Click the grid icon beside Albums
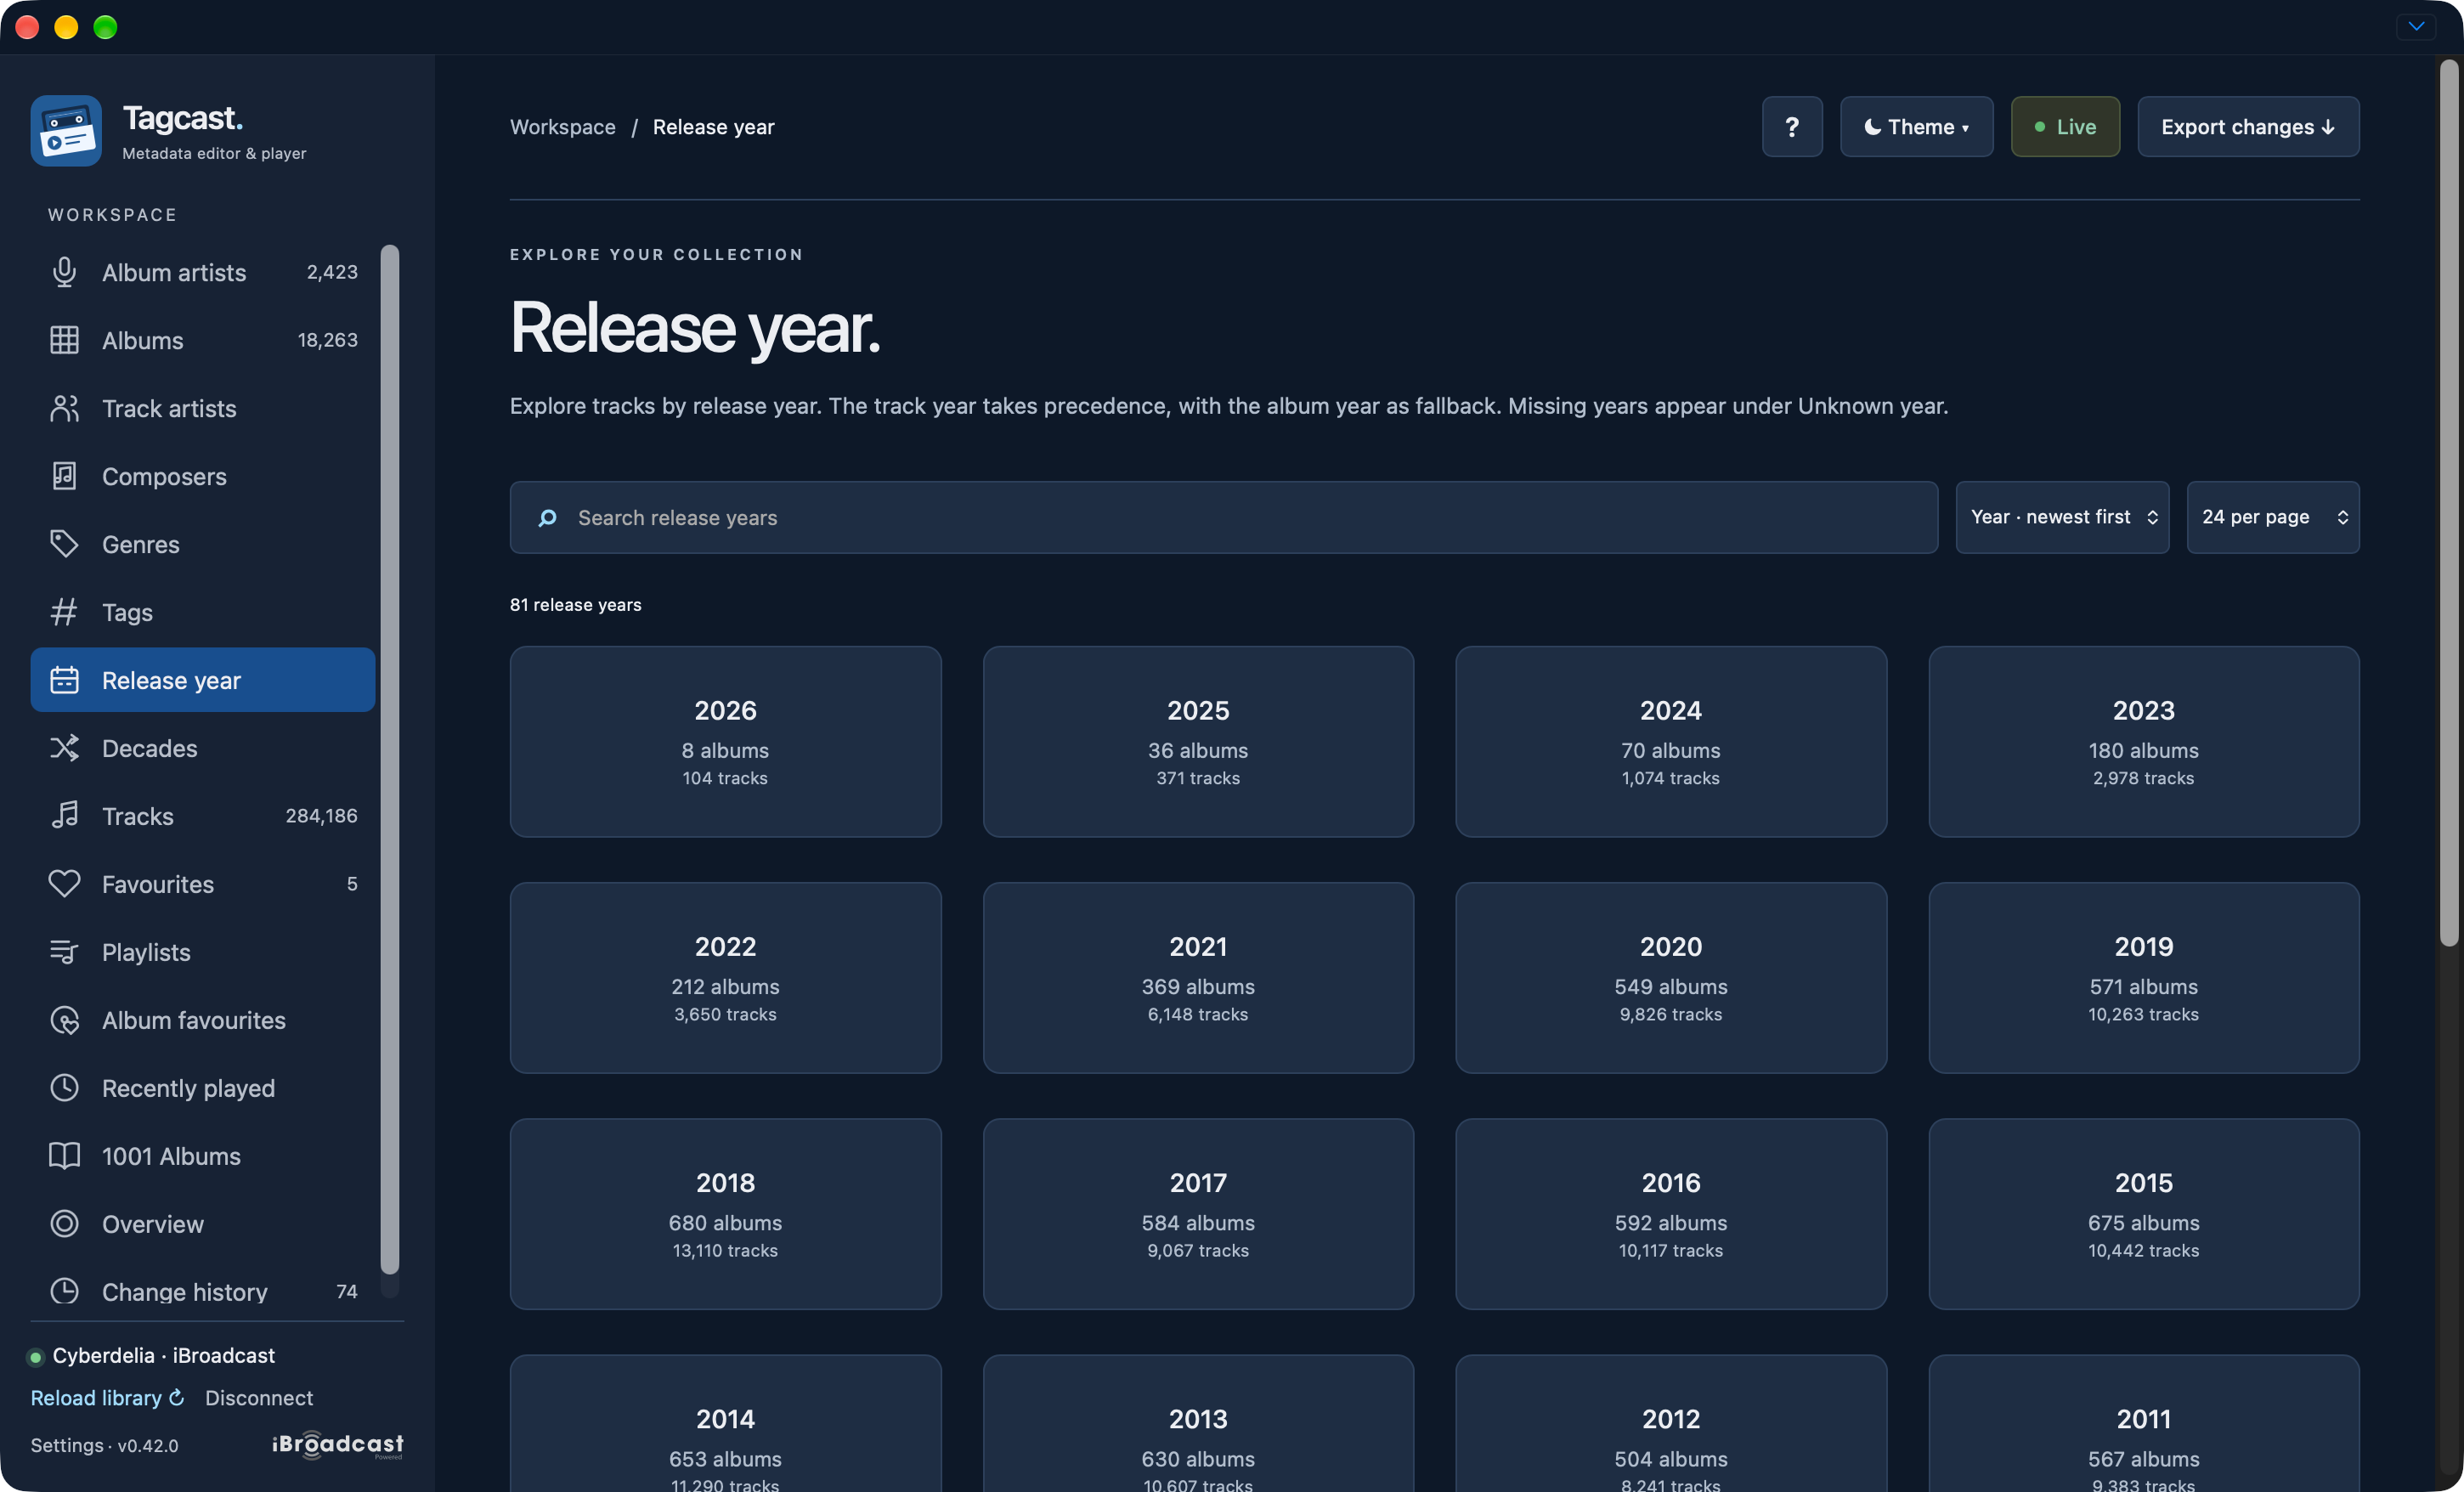Viewport: 2464px width, 1492px height. pos(64,340)
